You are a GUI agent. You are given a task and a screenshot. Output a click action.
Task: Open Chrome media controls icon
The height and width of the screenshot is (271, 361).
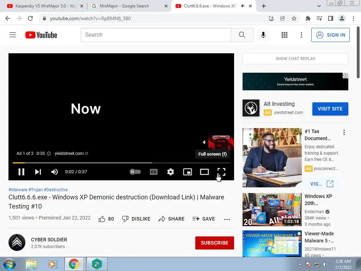pyautogui.click(x=319, y=18)
